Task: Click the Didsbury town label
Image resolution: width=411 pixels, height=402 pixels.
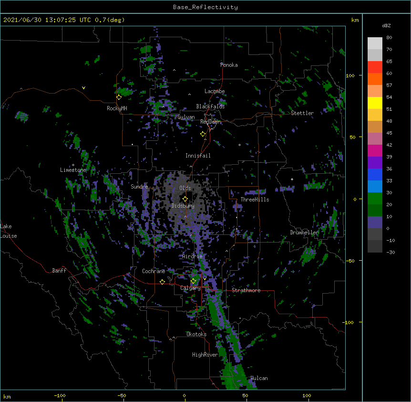Action: [x=183, y=206]
